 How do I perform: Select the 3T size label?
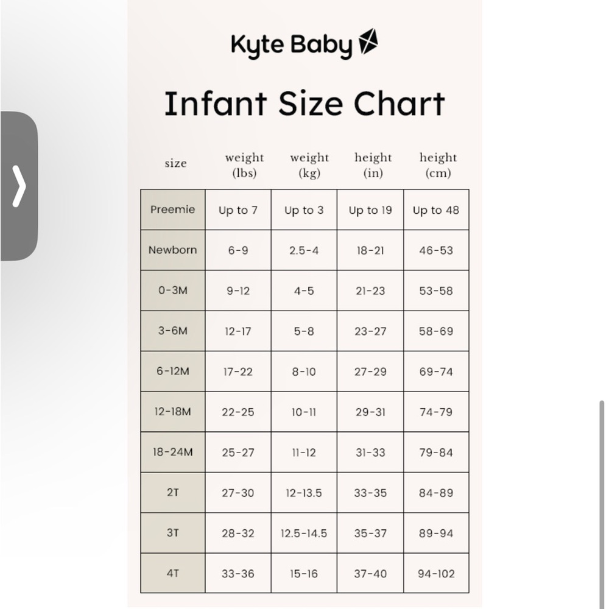pos(172,533)
